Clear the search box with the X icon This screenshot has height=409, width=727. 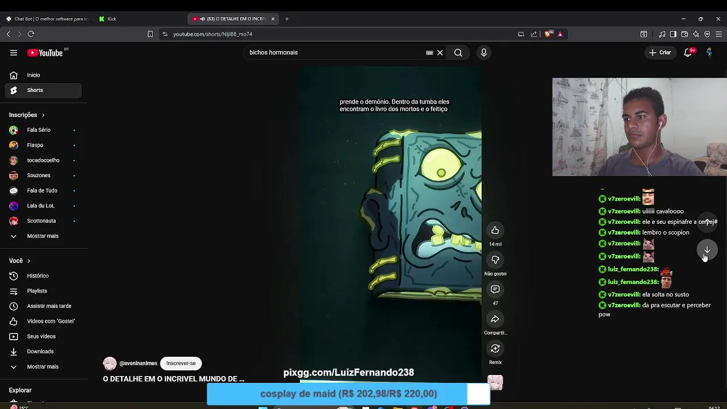coord(440,53)
